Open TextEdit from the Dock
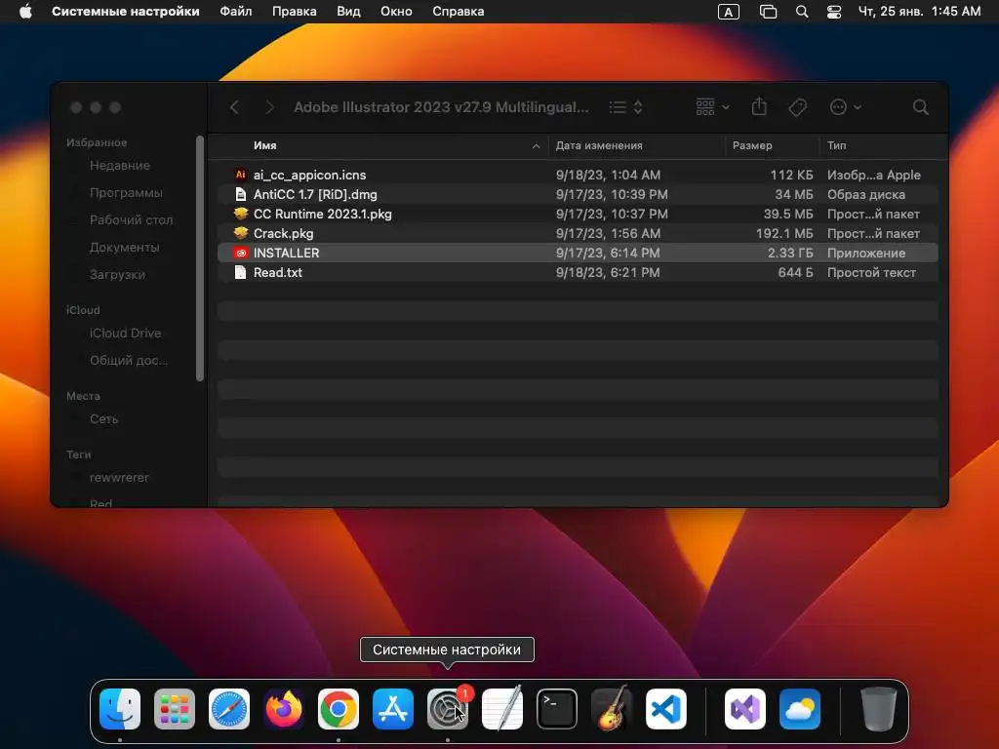Screen dimensions: 999x749 502,709
